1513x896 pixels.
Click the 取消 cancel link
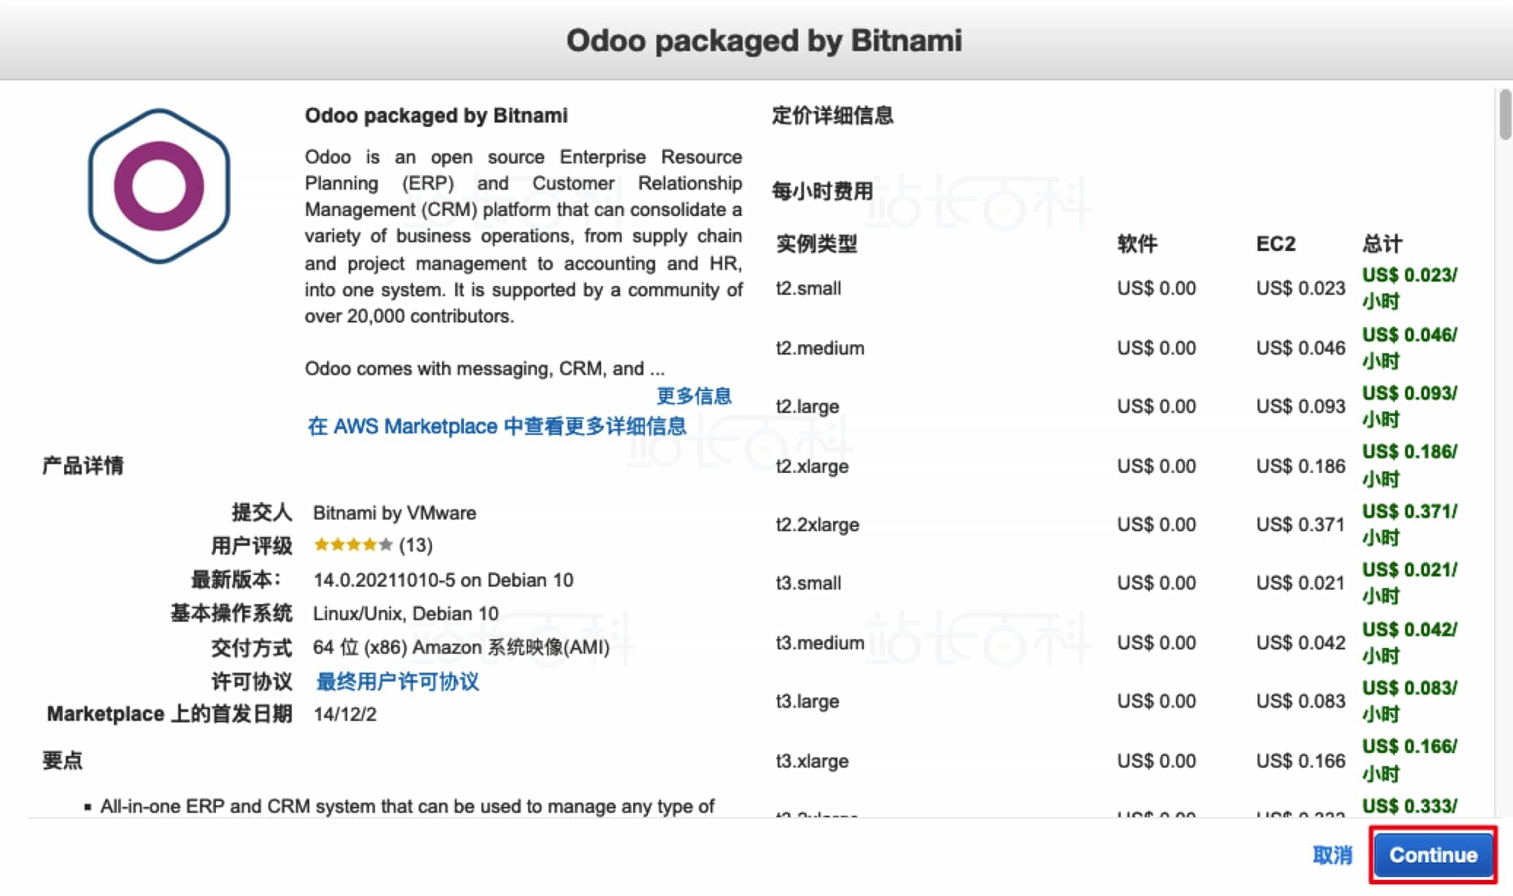1332,854
